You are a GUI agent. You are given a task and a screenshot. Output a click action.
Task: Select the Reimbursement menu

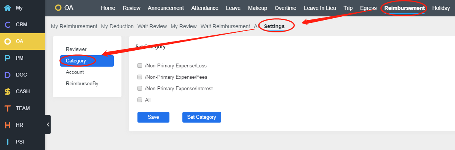pos(404,8)
